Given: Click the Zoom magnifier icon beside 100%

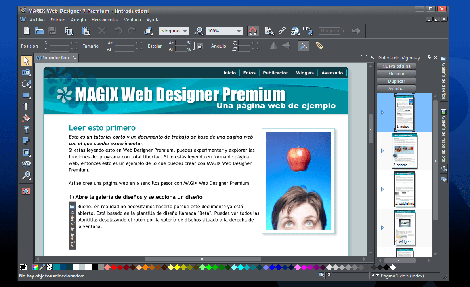Looking at the screenshot, I should tap(199, 31).
